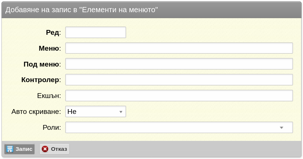
Task: Focus the Екшън text field
Action: pos(179,96)
